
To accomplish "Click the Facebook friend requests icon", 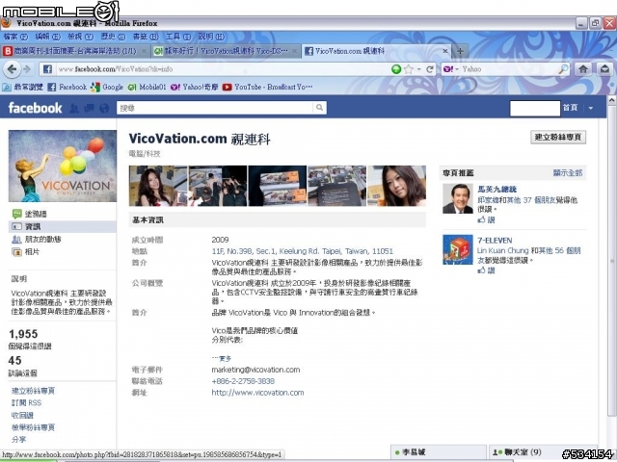I will tap(73, 109).
